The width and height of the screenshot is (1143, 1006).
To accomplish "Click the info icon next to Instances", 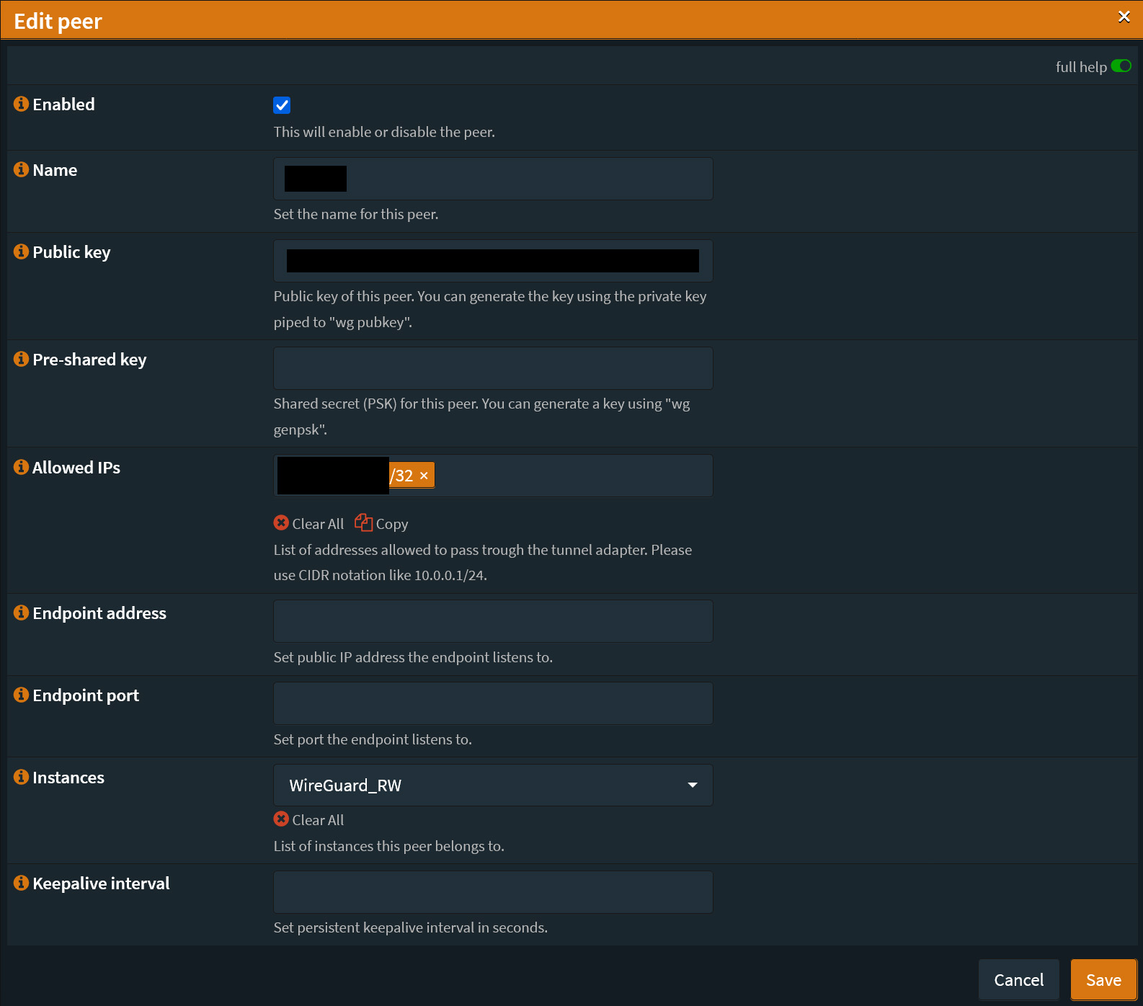I will point(21,777).
